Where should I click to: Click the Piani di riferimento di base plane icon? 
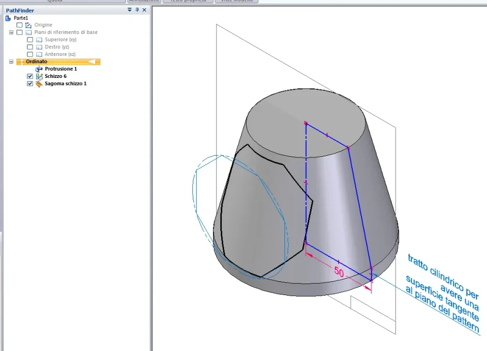tap(28, 32)
